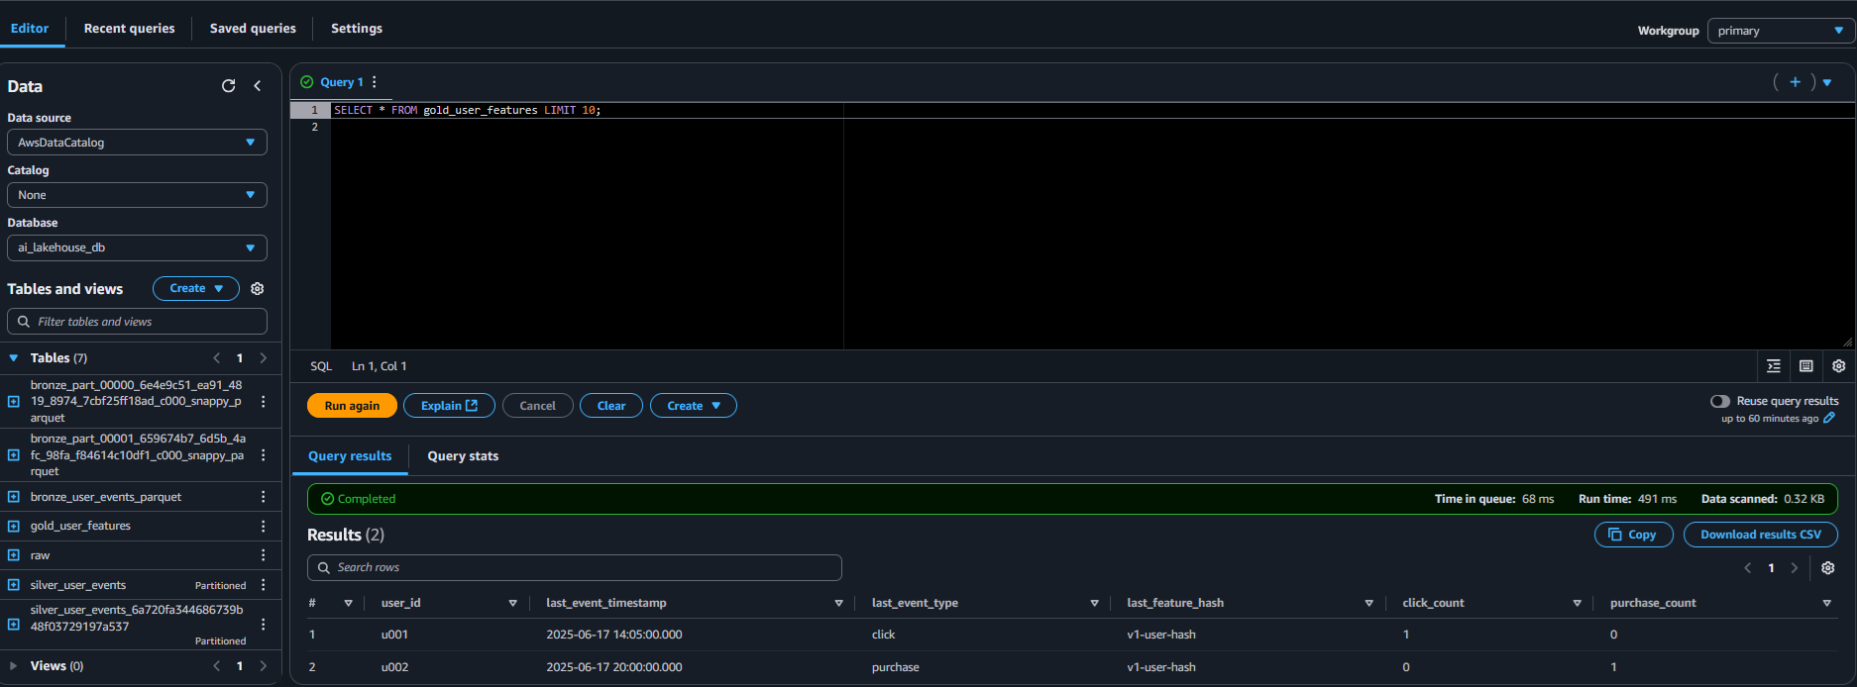Image resolution: width=1857 pixels, height=687 pixels.
Task: Click SQL line 1 in editor
Action: (468, 110)
